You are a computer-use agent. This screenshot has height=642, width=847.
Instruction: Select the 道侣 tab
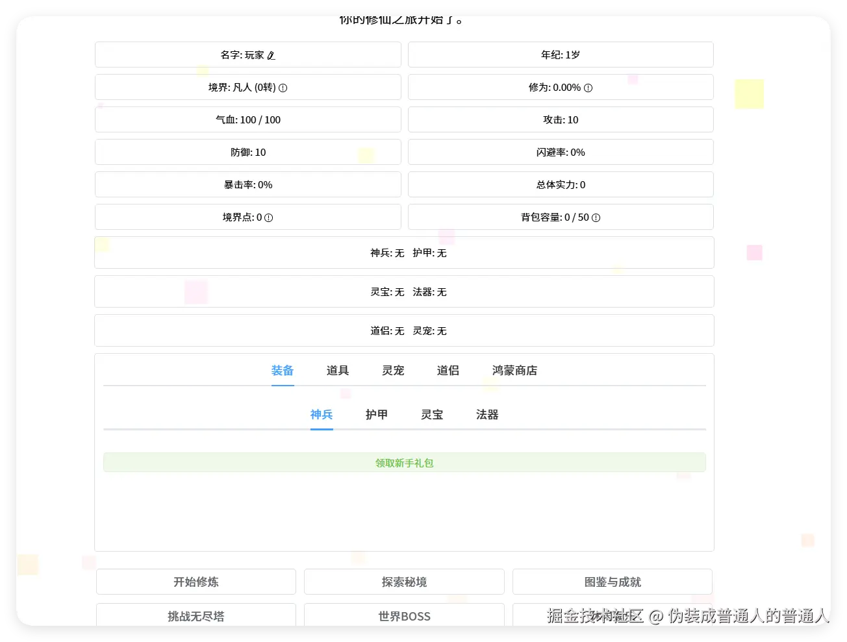click(448, 371)
